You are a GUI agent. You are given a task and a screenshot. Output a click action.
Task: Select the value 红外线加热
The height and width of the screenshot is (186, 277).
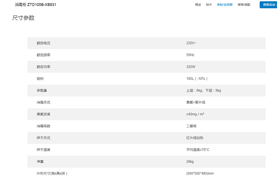coord(195,138)
